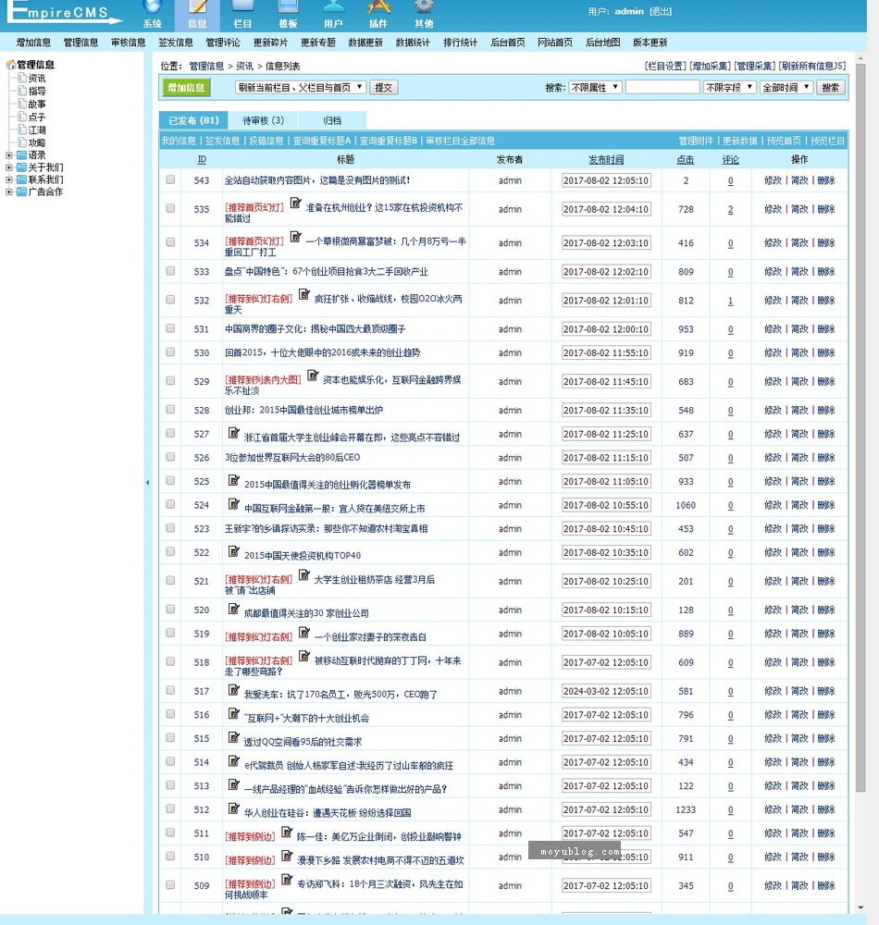Select the checkbox for article ID 533
Image resolution: width=879 pixels, height=925 pixels.
170,271
